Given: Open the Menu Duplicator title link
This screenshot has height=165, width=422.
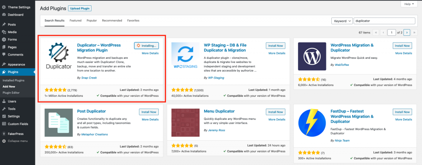Looking at the screenshot, I should pos(219,111).
